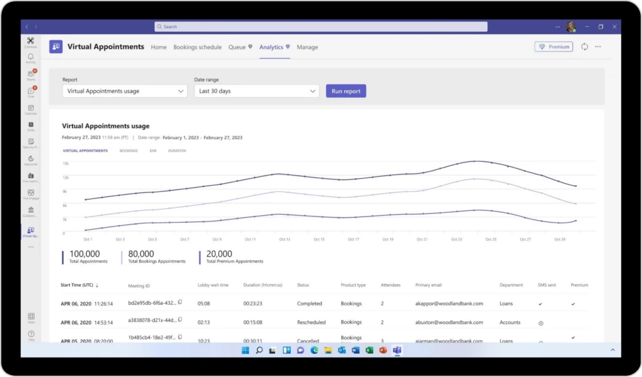Open the Last 30 days date range dropdown
The height and width of the screenshot is (377, 642).
pyautogui.click(x=257, y=91)
